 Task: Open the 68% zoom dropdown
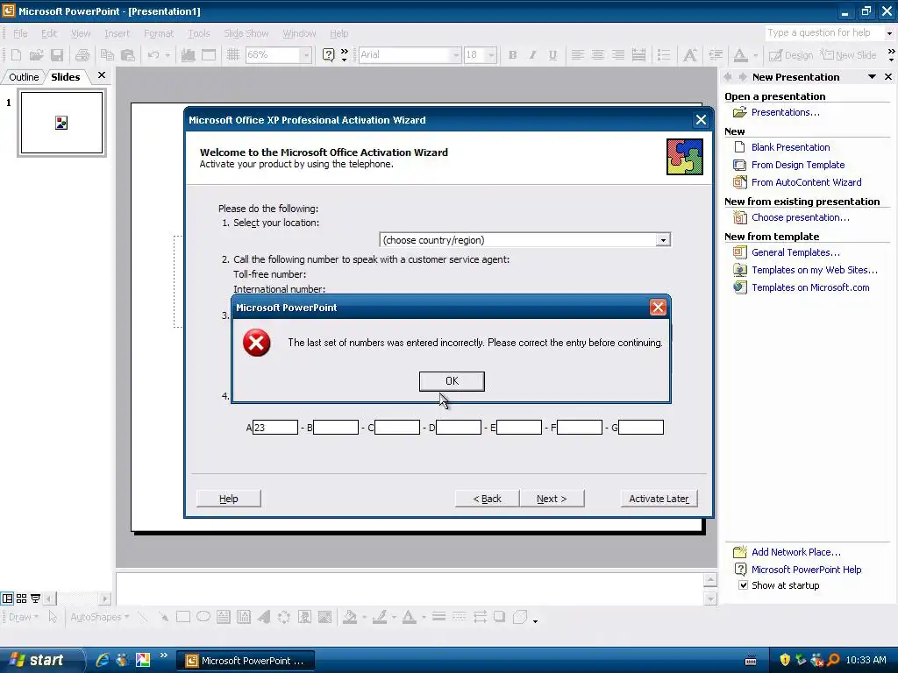pos(306,55)
